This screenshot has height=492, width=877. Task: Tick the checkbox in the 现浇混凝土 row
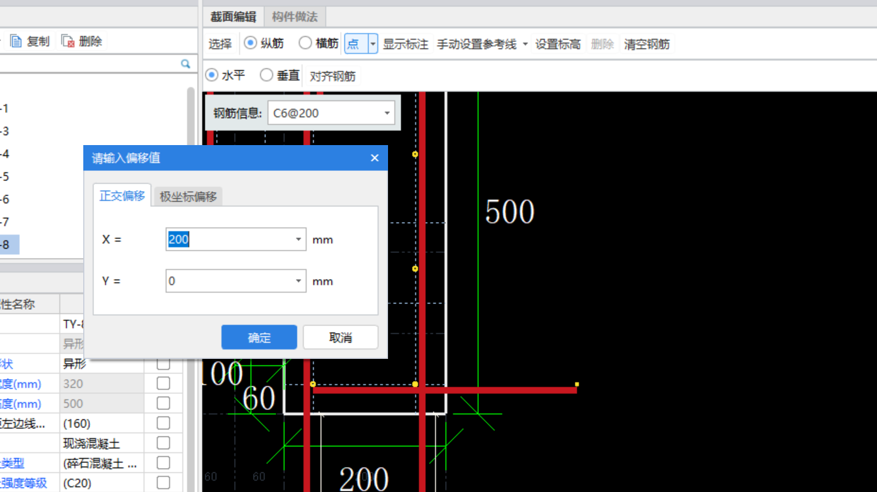[x=163, y=443]
